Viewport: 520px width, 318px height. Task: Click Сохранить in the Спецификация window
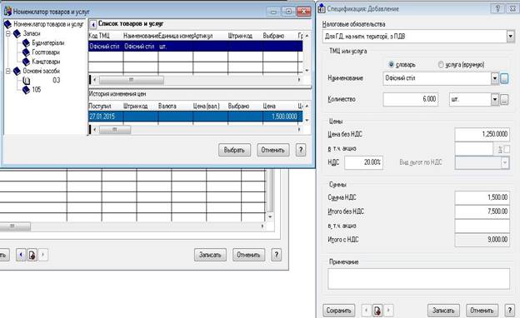pyautogui.click(x=338, y=311)
